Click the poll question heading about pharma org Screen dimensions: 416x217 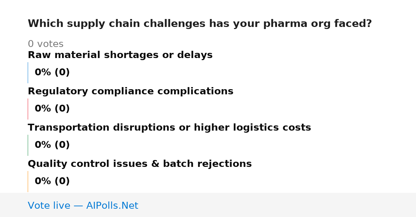pyautogui.click(x=200, y=24)
